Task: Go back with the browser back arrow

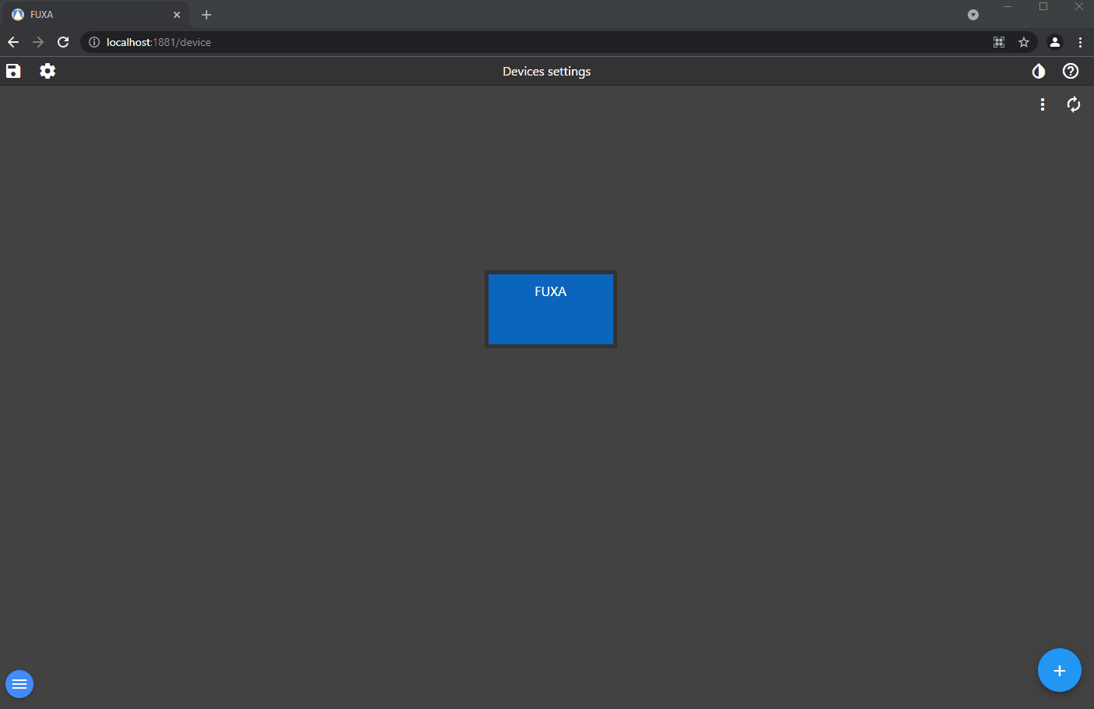Action: (13, 42)
